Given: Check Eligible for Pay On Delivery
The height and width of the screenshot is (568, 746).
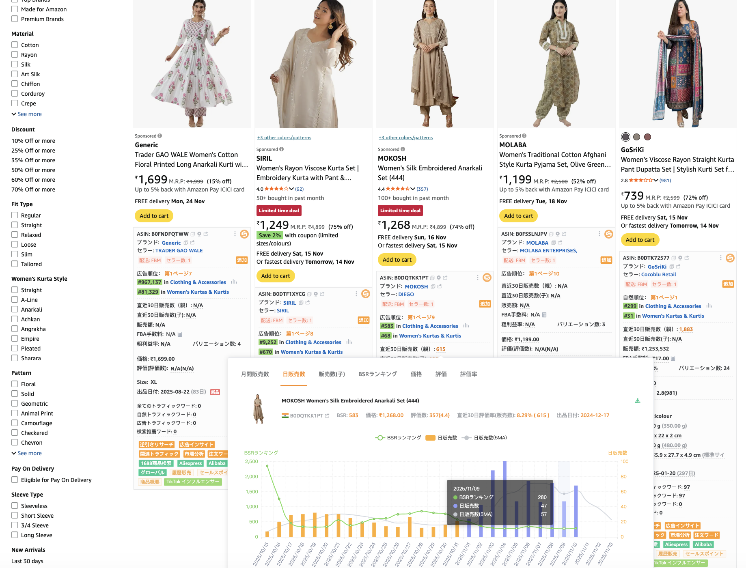Looking at the screenshot, I should pos(15,480).
